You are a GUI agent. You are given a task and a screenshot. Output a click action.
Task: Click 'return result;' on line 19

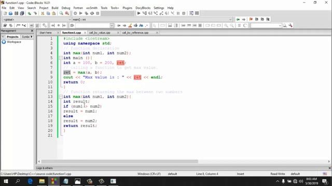click(80, 126)
